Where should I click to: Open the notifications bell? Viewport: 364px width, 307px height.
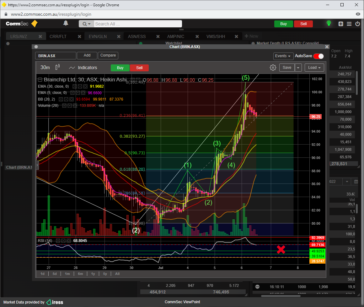coord(66,23)
